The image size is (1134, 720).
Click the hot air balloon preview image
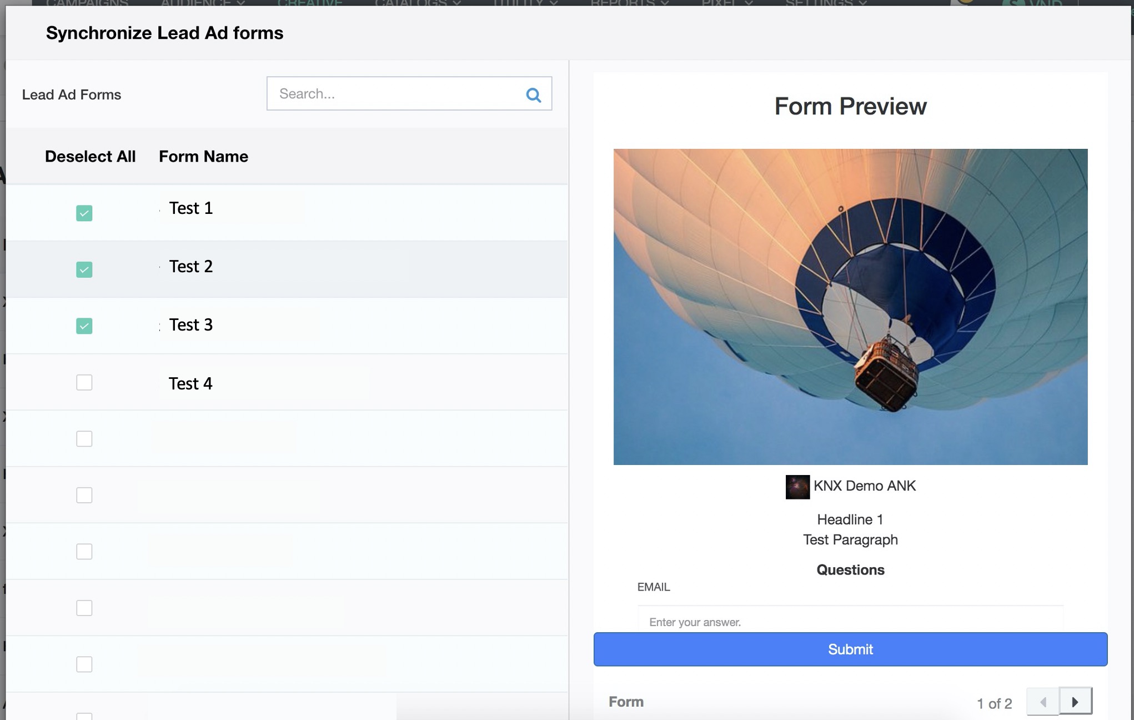(850, 307)
